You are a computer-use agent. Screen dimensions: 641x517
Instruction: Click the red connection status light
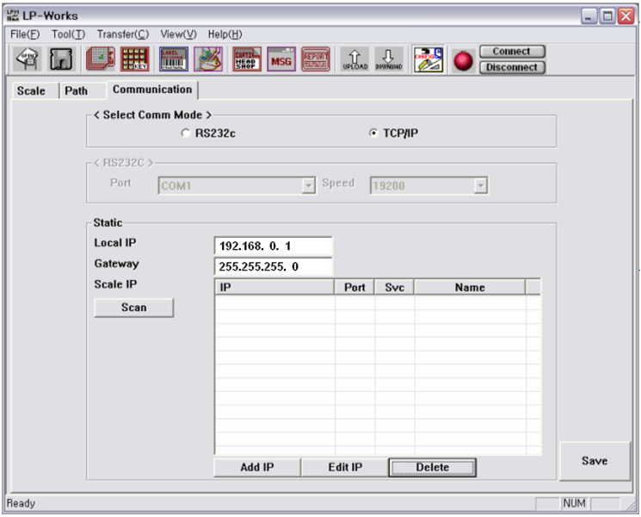point(463,61)
